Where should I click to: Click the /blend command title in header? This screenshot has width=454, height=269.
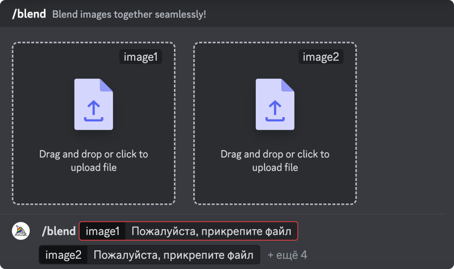pos(29,14)
